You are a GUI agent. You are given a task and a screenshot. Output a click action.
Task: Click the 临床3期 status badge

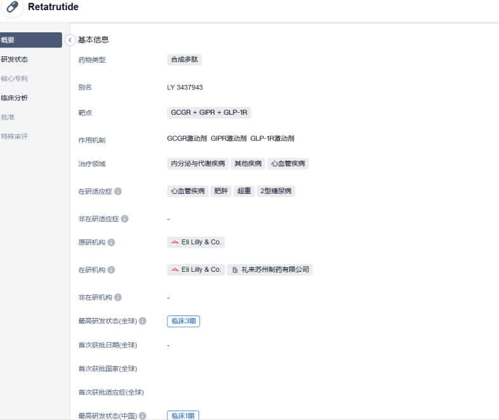coord(183,321)
